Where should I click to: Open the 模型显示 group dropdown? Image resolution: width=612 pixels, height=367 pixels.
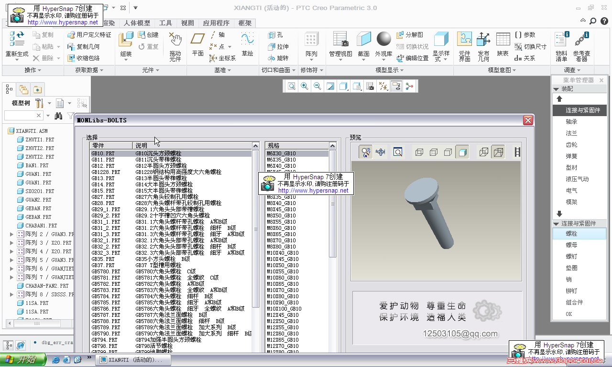pos(389,70)
